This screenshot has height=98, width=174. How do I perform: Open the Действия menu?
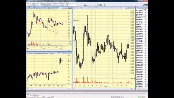(x=43, y=3)
